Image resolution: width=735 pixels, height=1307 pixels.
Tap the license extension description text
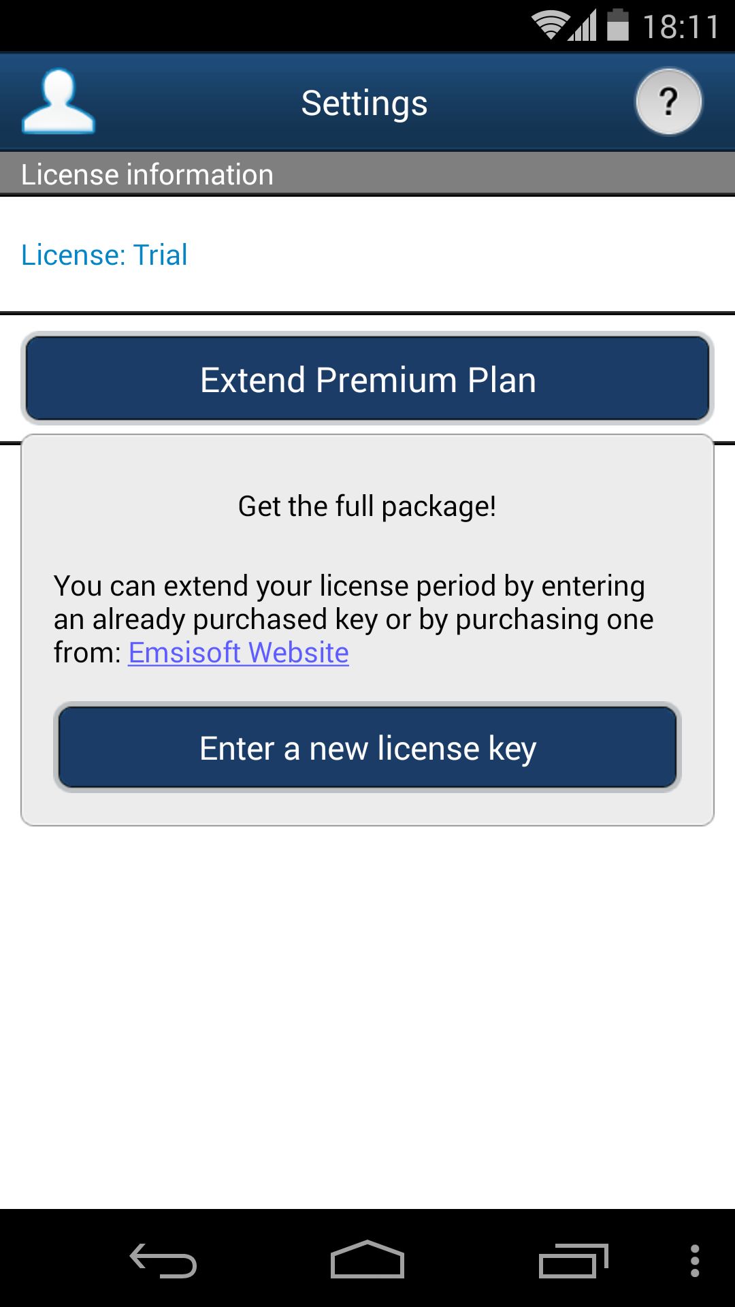pyautogui.click(x=353, y=619)
